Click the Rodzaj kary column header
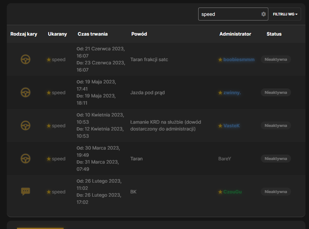 pos(24,34)
